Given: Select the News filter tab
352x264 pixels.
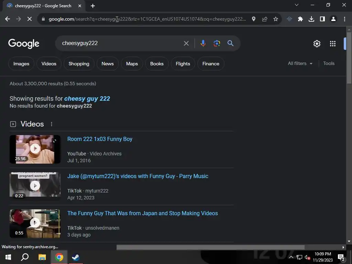Looking at the screenshot, I should click(x=108, y=64).
